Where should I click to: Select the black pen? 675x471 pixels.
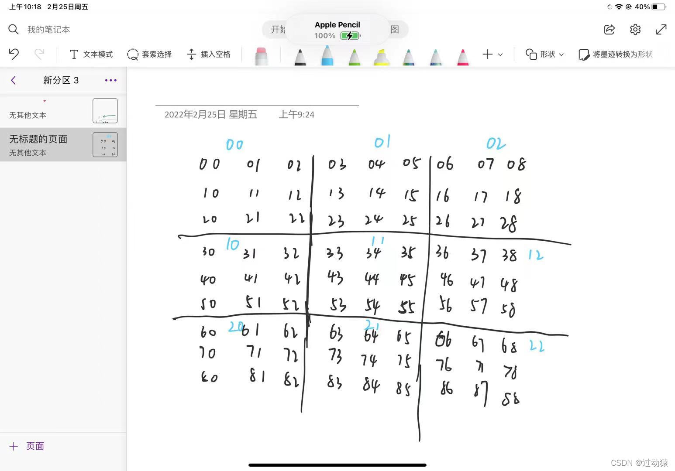coord(300,57)
